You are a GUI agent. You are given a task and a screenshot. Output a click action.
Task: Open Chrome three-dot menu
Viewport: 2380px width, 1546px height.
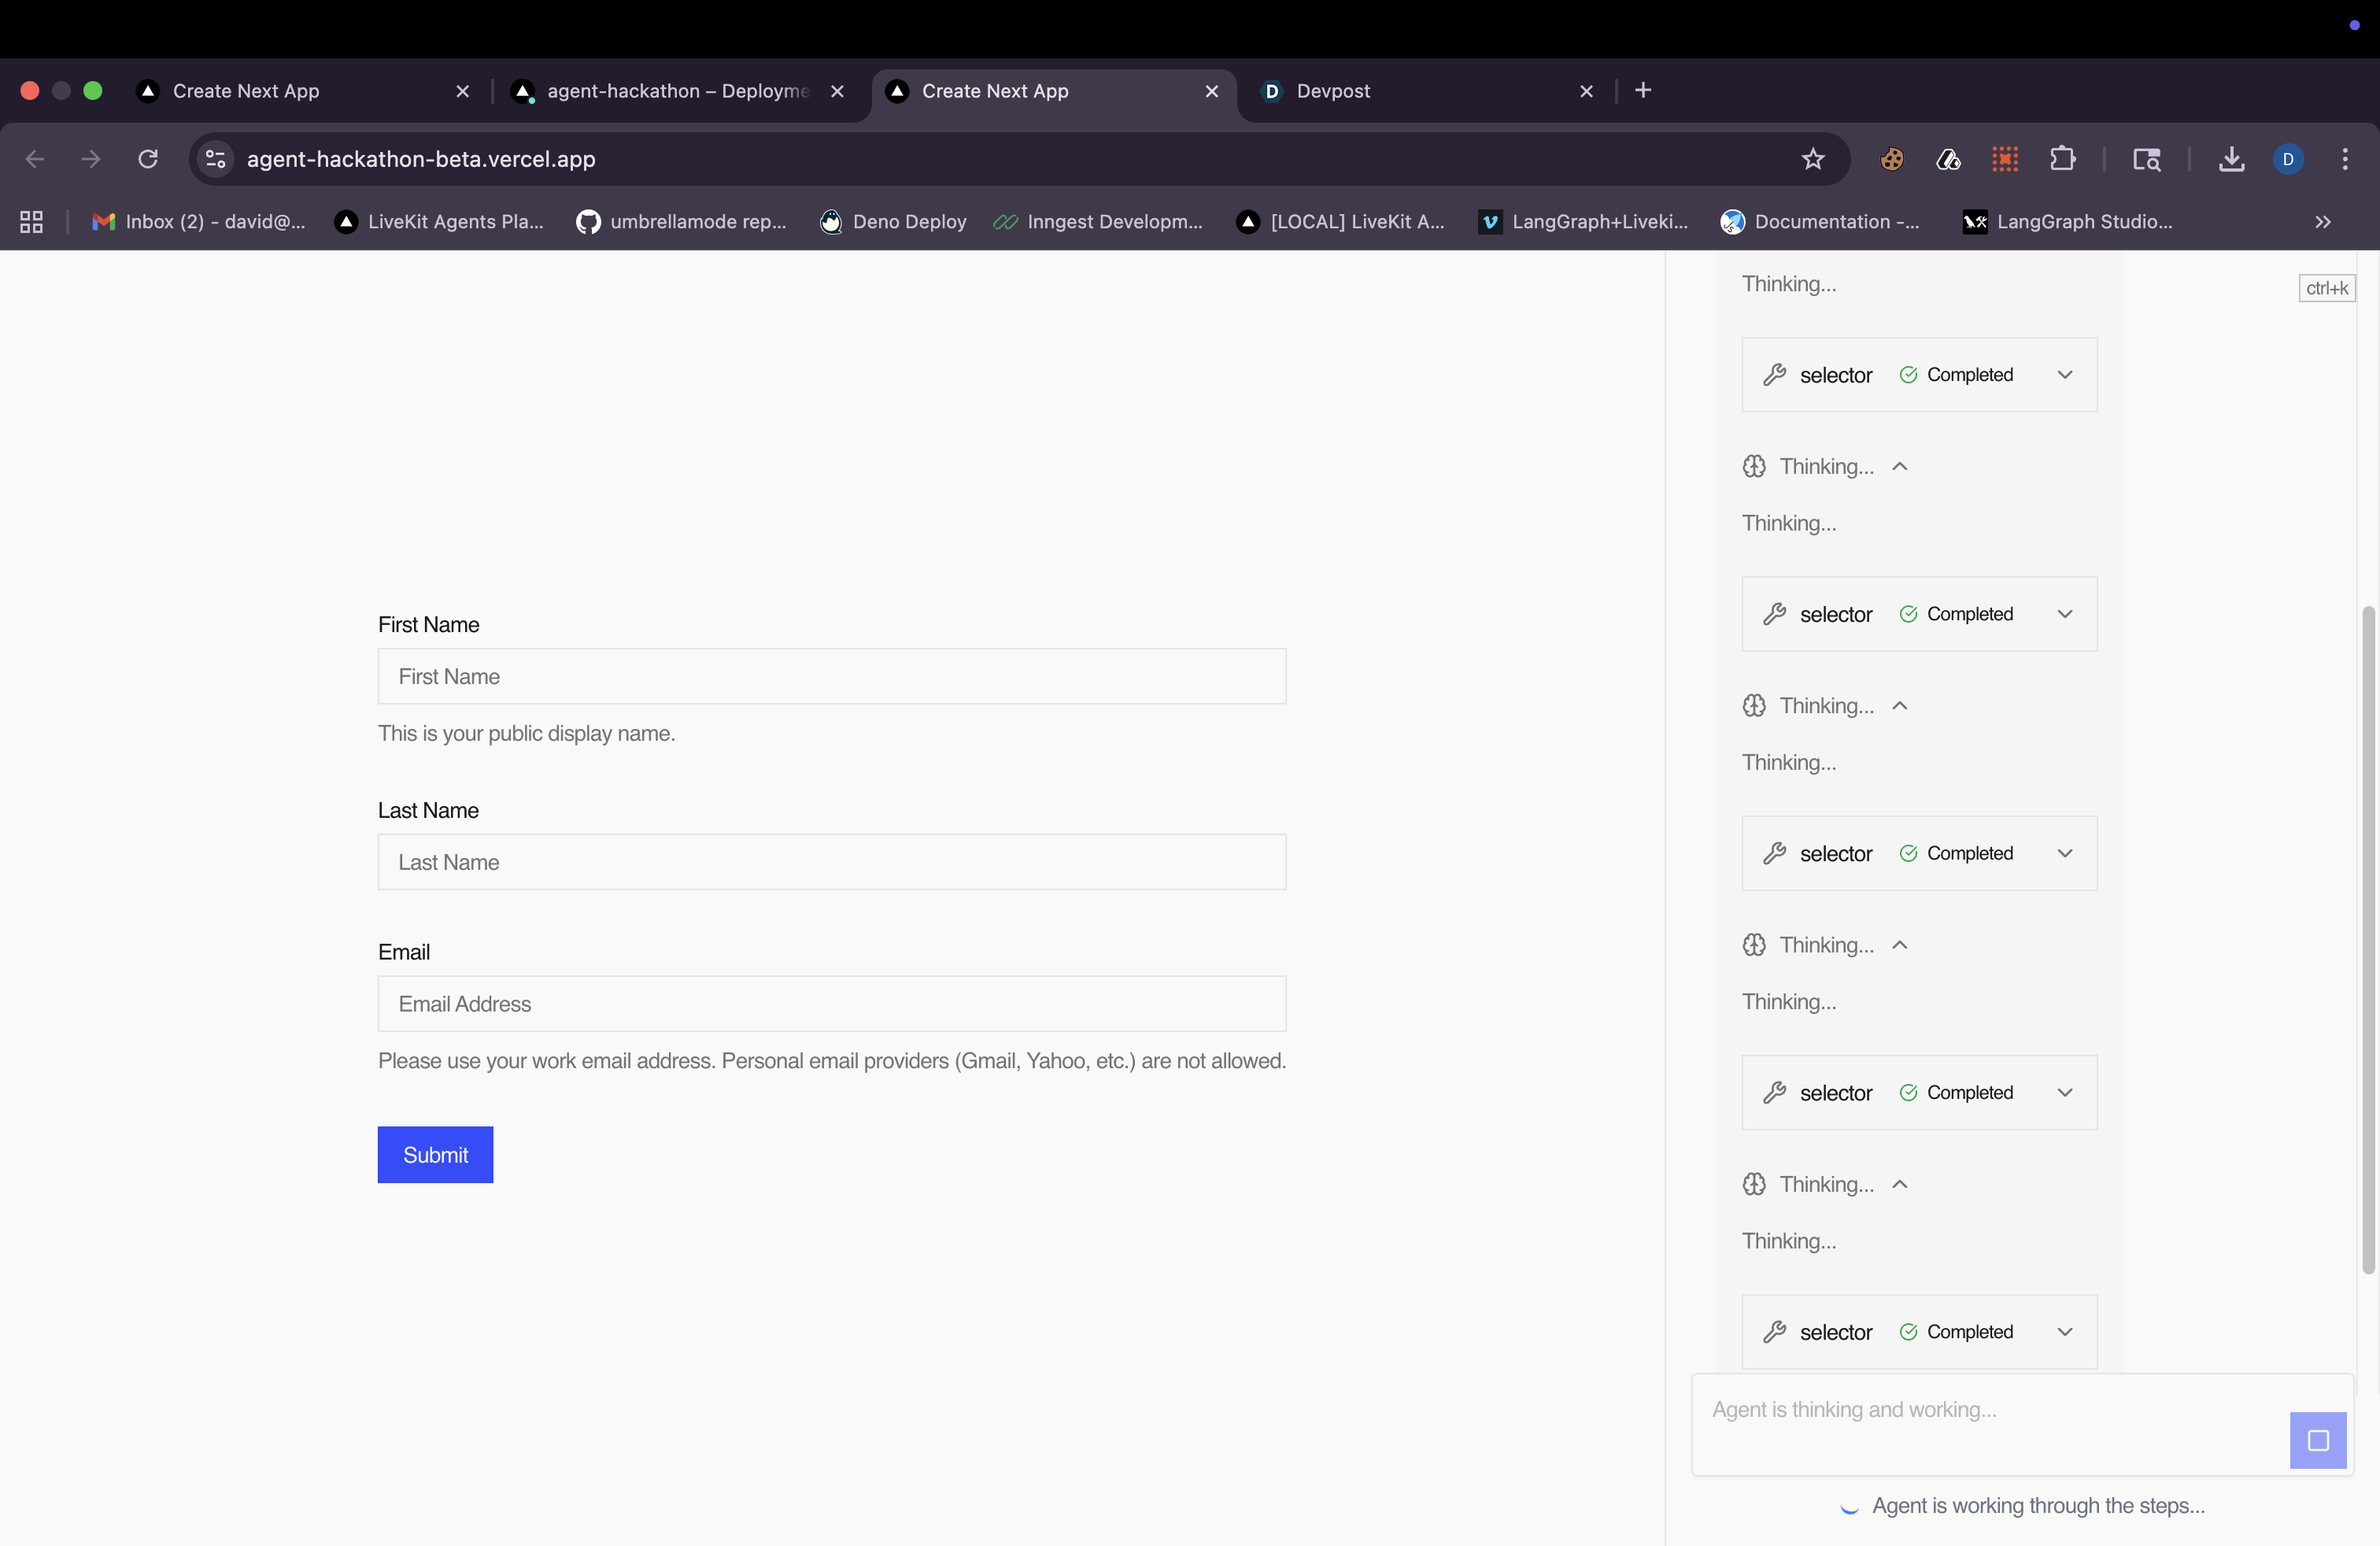2344,159
